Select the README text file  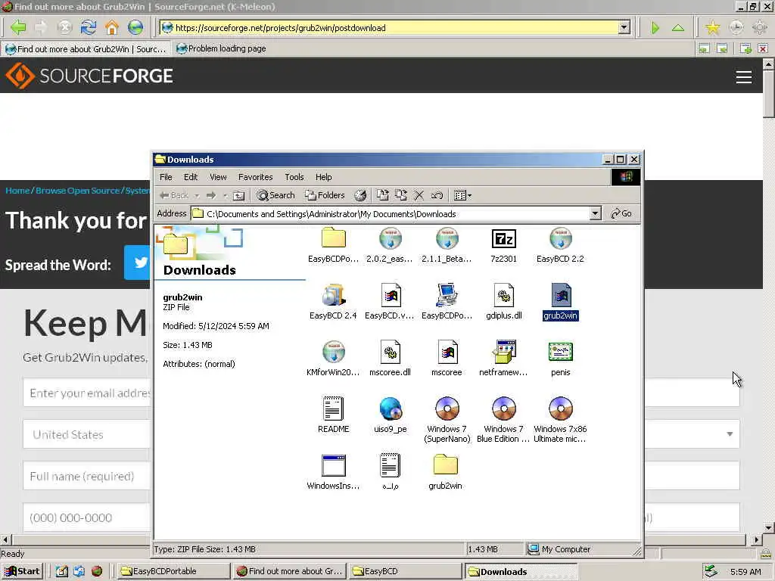334,409
